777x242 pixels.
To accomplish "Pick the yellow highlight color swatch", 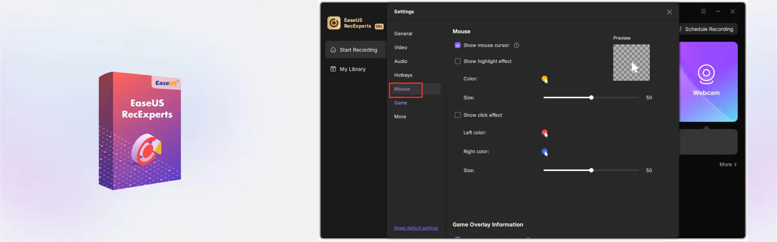I will point(545,79).
